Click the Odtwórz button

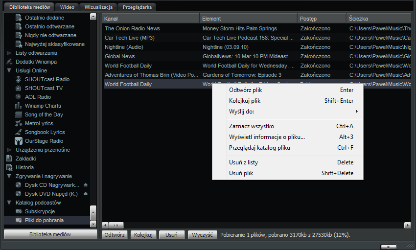pyautogui.click(x=115, y=235)
